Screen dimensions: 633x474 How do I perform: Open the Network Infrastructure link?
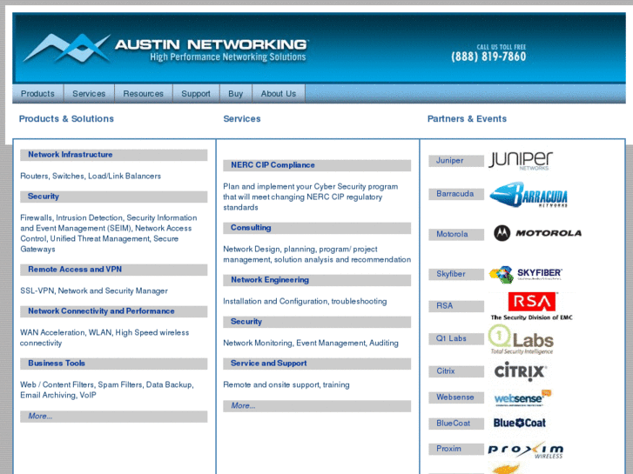coord(114,155)
